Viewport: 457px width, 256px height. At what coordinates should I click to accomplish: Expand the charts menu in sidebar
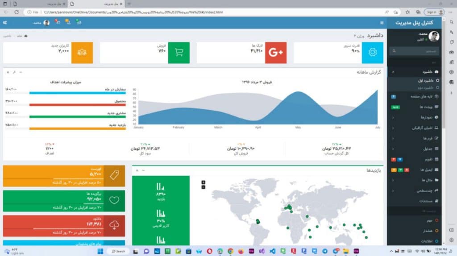(x=393, y=118)
